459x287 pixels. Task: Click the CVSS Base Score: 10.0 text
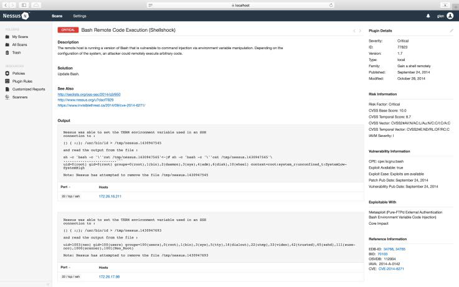pos(387,111)
